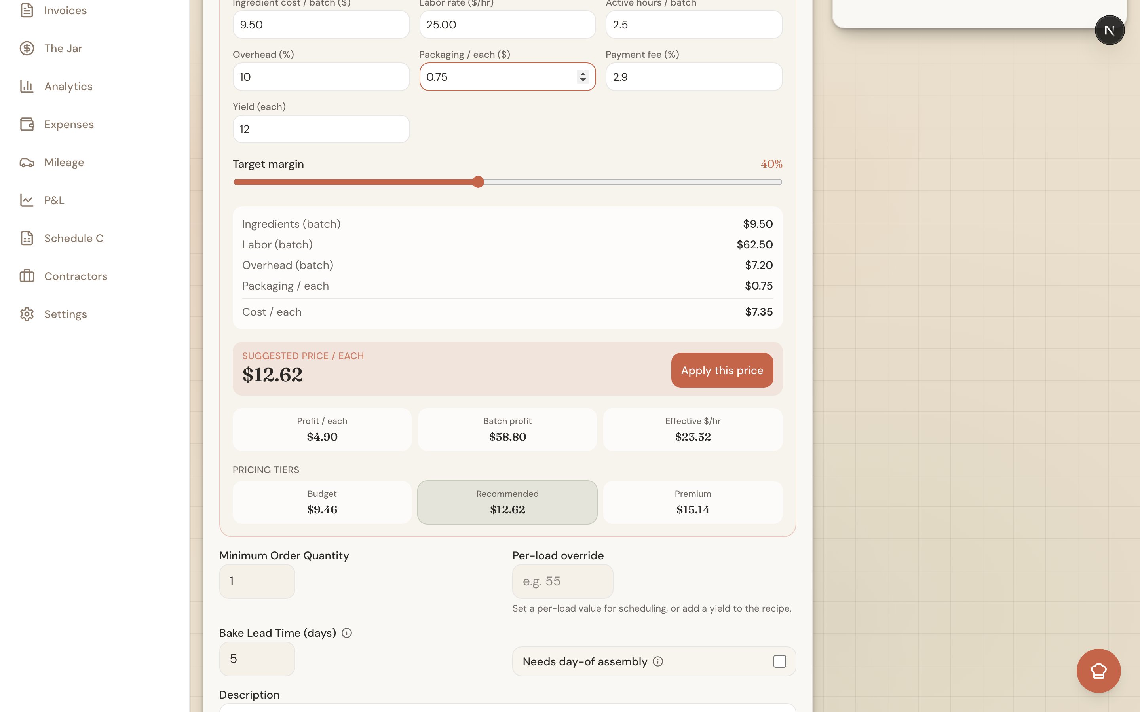This screenshot has width=1140, height=712.
Task: Click the Labor (batch) $62.50 value
Action: point(755,244)
